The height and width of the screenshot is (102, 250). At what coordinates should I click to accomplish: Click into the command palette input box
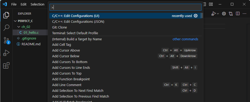125,7
